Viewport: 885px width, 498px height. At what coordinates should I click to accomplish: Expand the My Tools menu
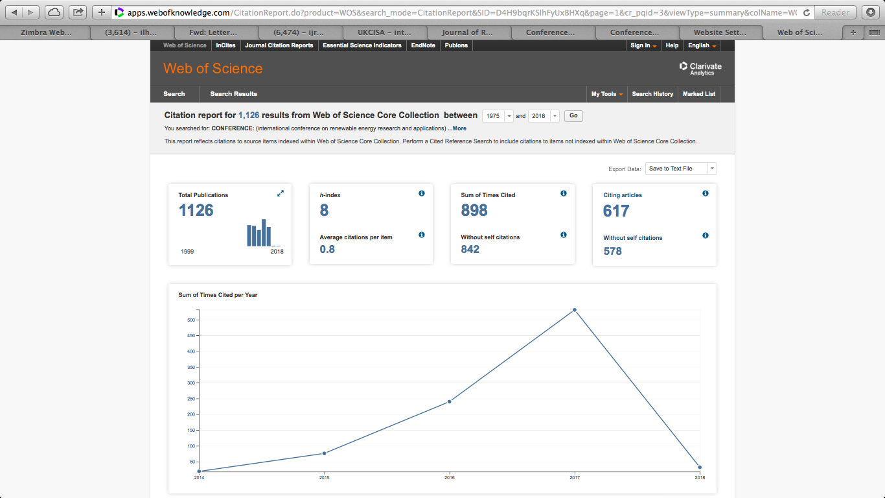point(607,94)
